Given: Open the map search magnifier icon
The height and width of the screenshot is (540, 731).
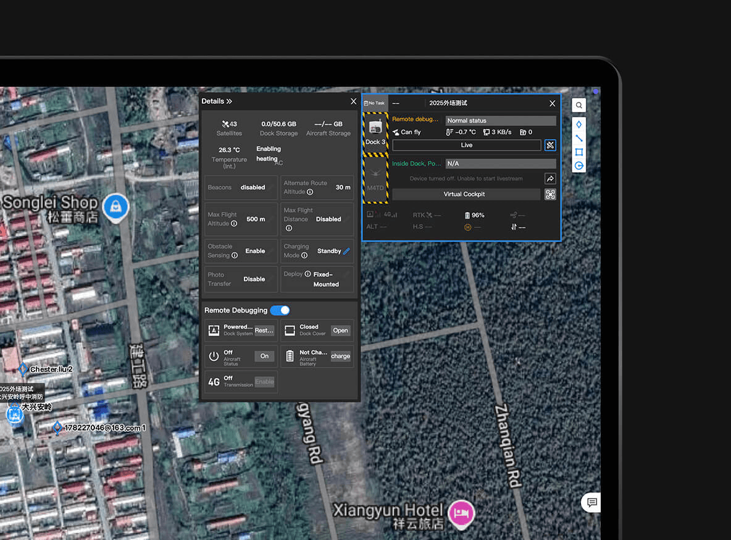Looking at the screenshot, I should pyautogui.click(x=579, y=105).
